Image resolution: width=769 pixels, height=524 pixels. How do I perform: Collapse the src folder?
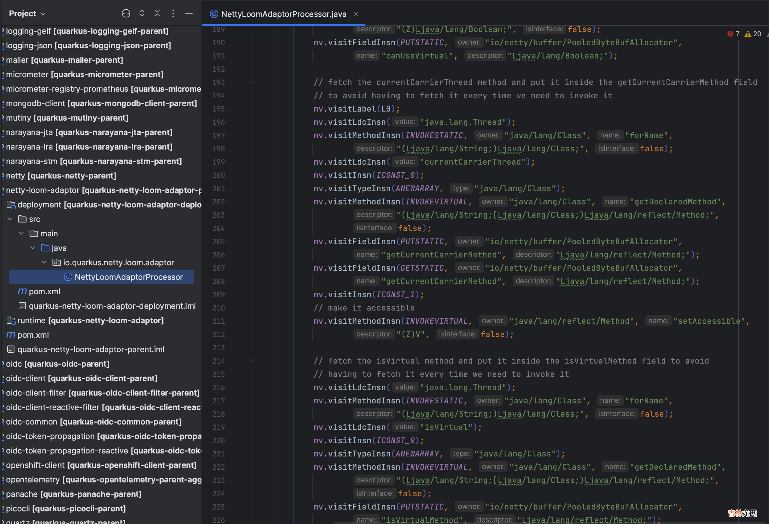[x=10, y=219]
